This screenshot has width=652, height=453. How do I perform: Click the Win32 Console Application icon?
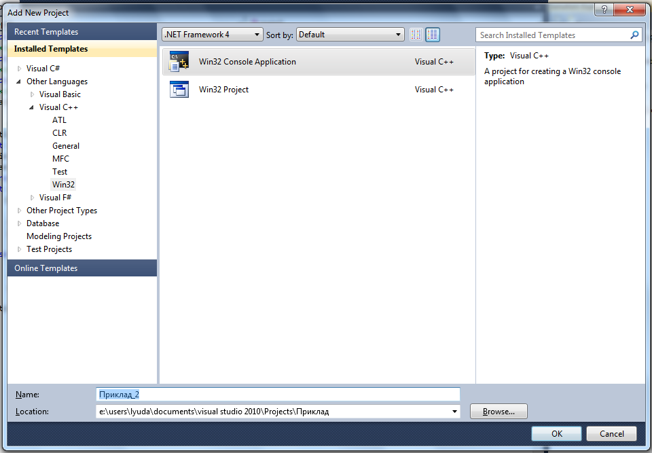(179, 62)
